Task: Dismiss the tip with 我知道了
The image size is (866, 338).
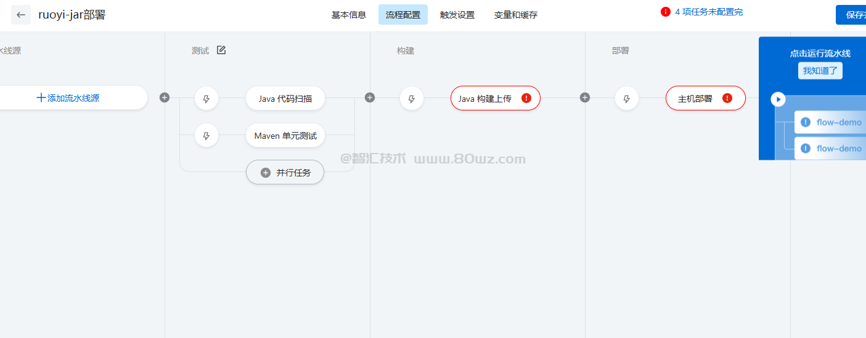Action: click(x=820, y=70)
